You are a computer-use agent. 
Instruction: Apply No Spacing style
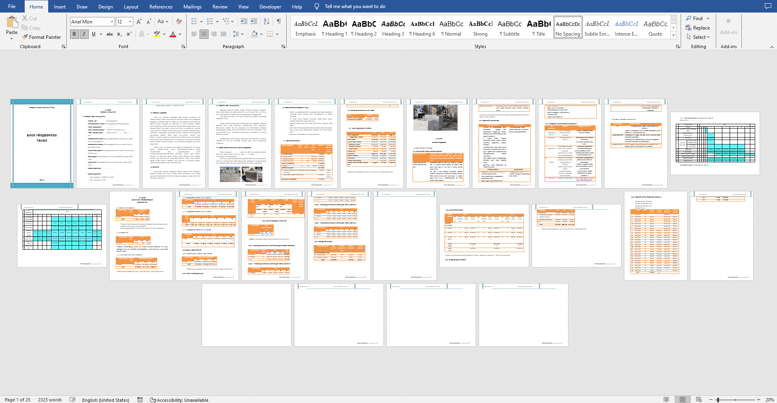pos(568,28)
